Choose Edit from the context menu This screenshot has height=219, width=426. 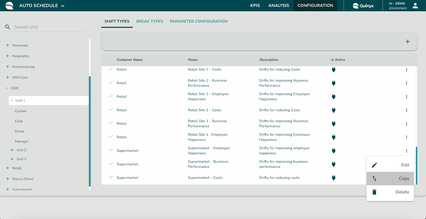tap(390, 165)
